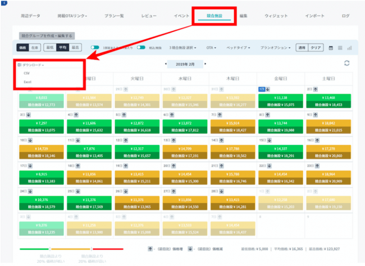365x266 pixels.
Task: Click the refresh icon
Action: tap(347, 63)
